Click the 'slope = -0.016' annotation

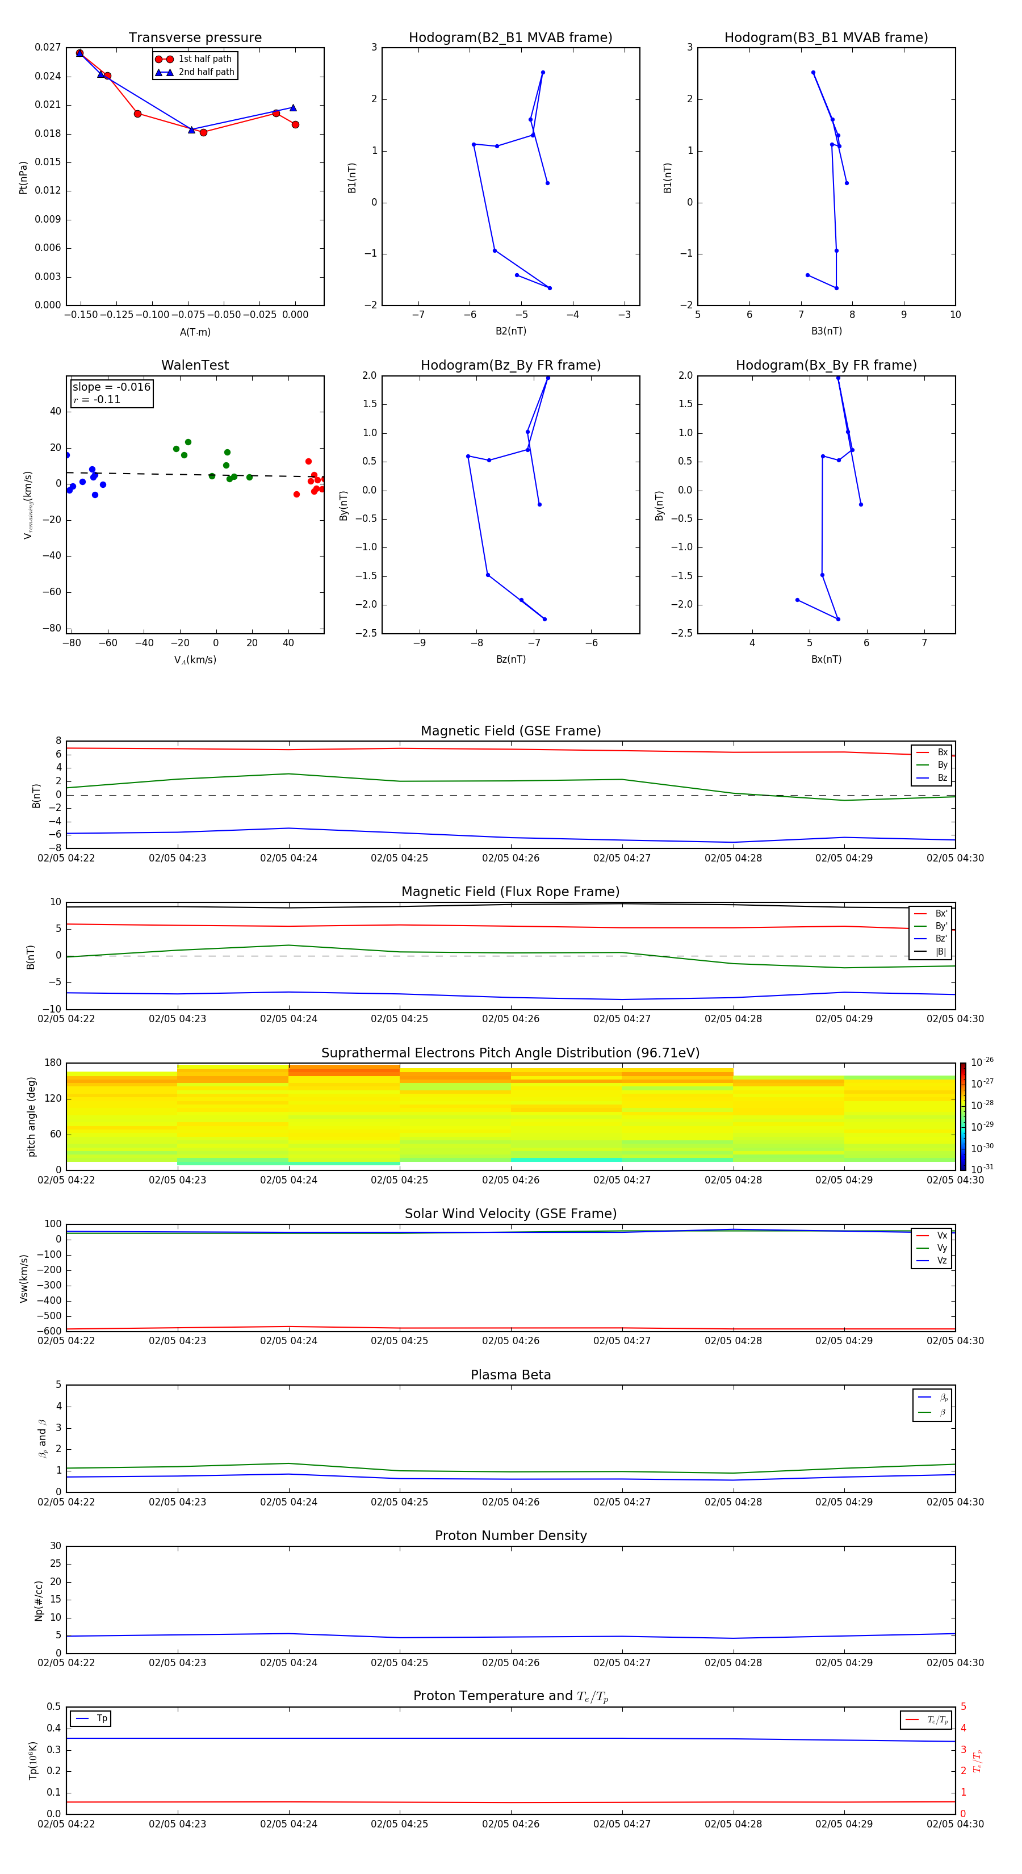click(x=111, y=387)
